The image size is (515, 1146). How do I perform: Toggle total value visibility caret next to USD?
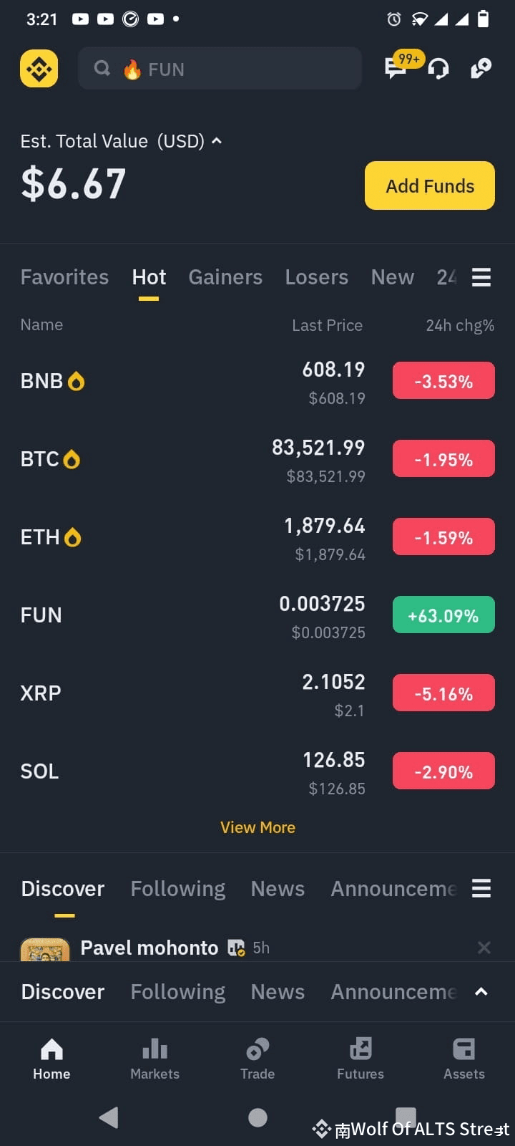(217, 141)
